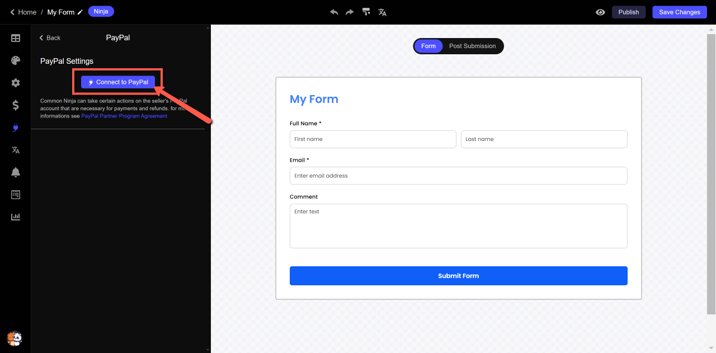Click the pencil icon to rename My Form
The image size is (716, 353).
click(x=80, y=12)
